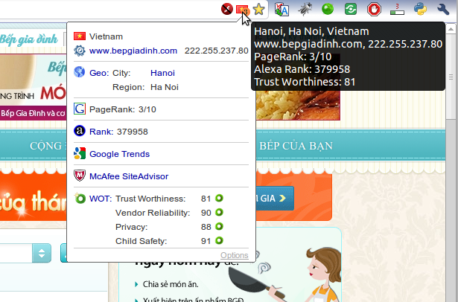This screenshot has height=302, width=458.
Task: Open the Geo link
Action: pyautogui.click(x=99, y=73)
